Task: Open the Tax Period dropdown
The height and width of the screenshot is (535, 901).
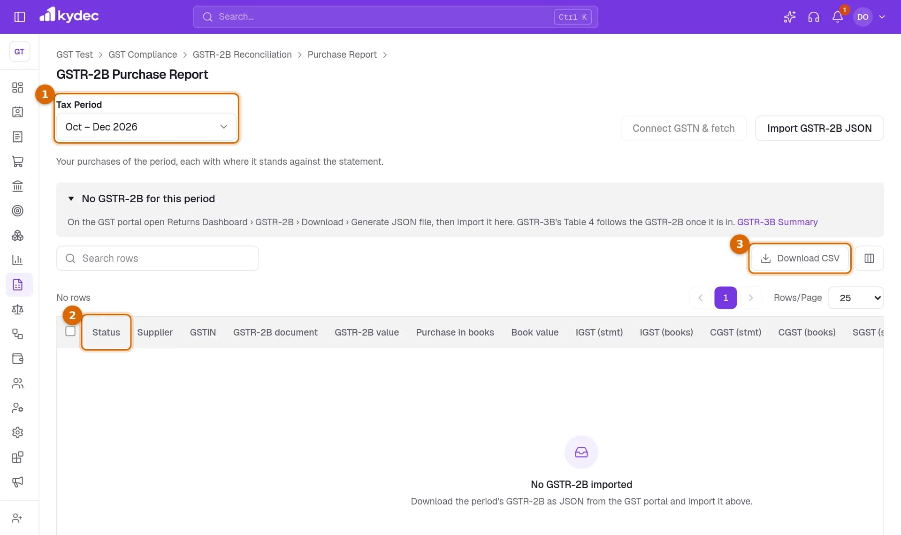Action: point(146,127)
